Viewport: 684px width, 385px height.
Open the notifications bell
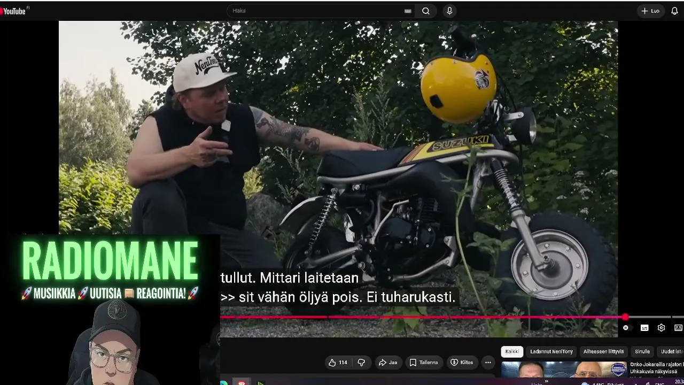click(675, 11)
